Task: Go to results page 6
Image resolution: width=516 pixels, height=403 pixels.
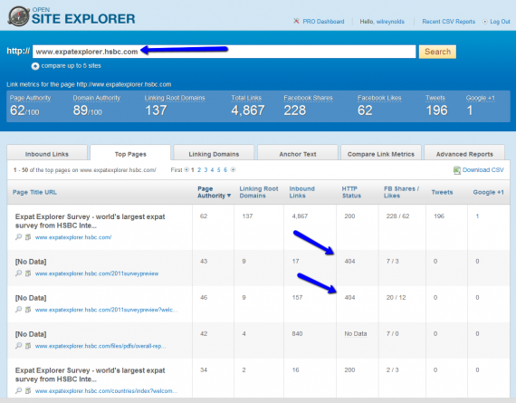Action: click(x=225, y=170)
